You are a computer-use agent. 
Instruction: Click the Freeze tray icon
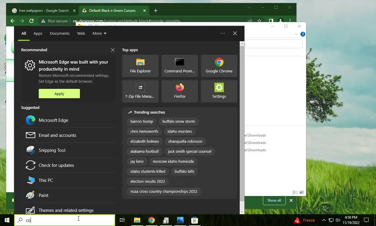click(305, 220)
